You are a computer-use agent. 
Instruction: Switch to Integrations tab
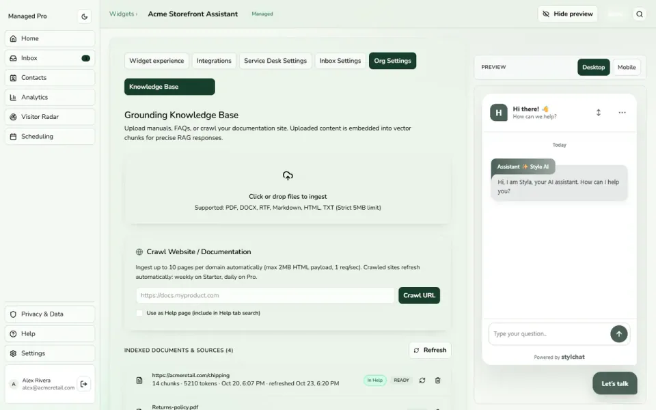pos(214,61)
